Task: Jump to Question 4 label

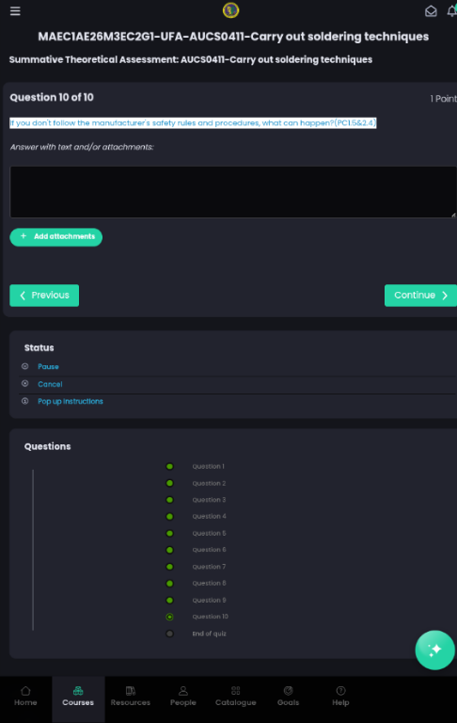Action: pos(209,517)
